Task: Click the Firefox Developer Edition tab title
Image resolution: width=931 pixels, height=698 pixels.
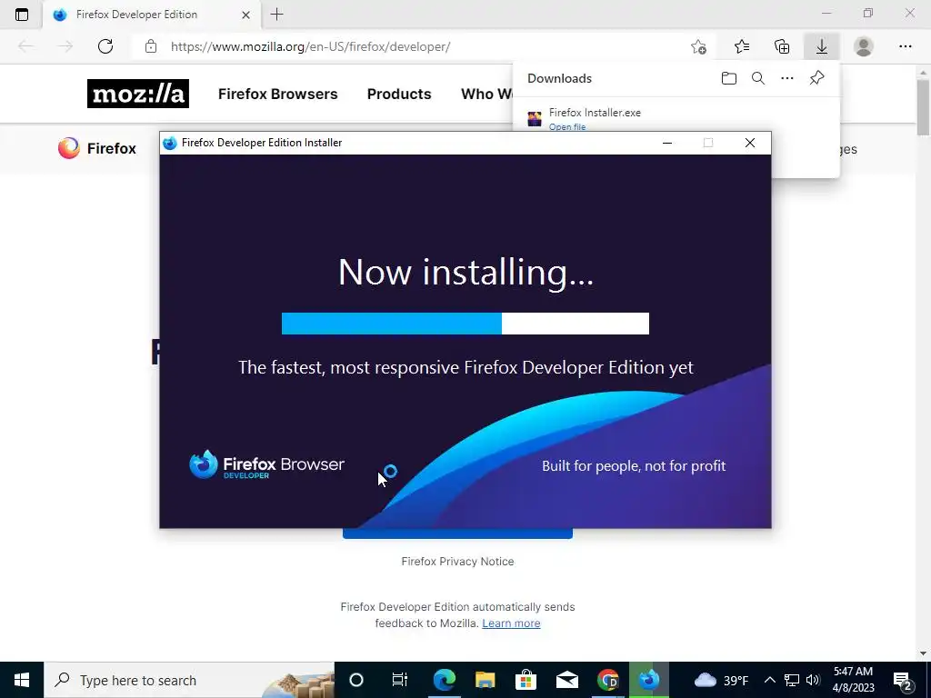Action: [136, 15]
